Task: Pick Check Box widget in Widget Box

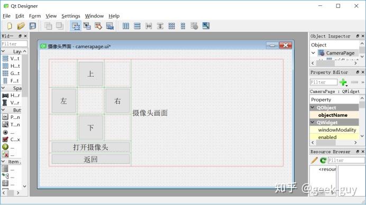Action: click(11, 139)
